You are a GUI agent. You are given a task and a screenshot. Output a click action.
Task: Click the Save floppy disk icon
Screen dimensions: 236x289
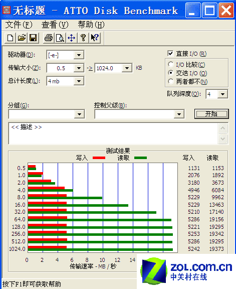(x=33, y=38)
